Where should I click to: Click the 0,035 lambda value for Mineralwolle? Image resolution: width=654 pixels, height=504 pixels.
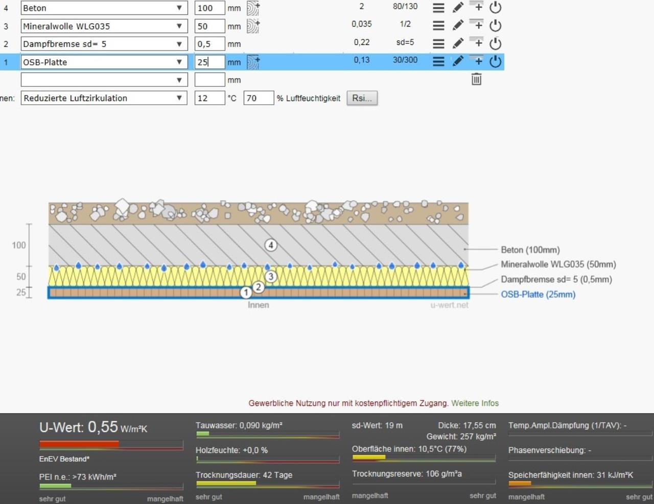362,24
